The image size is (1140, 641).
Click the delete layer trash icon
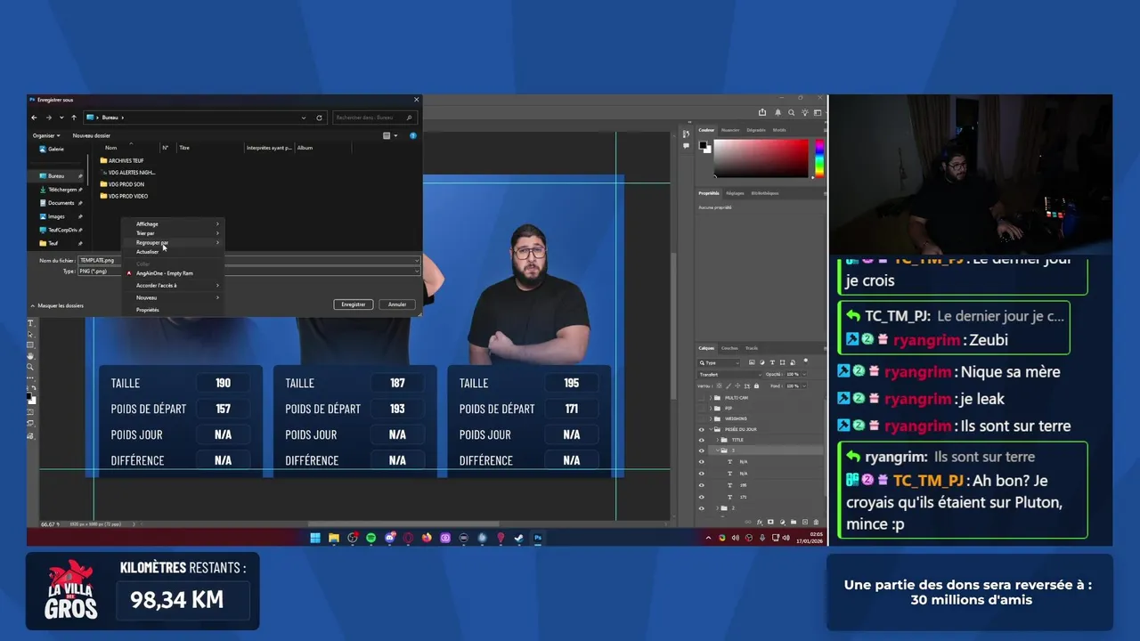(816, 522)
